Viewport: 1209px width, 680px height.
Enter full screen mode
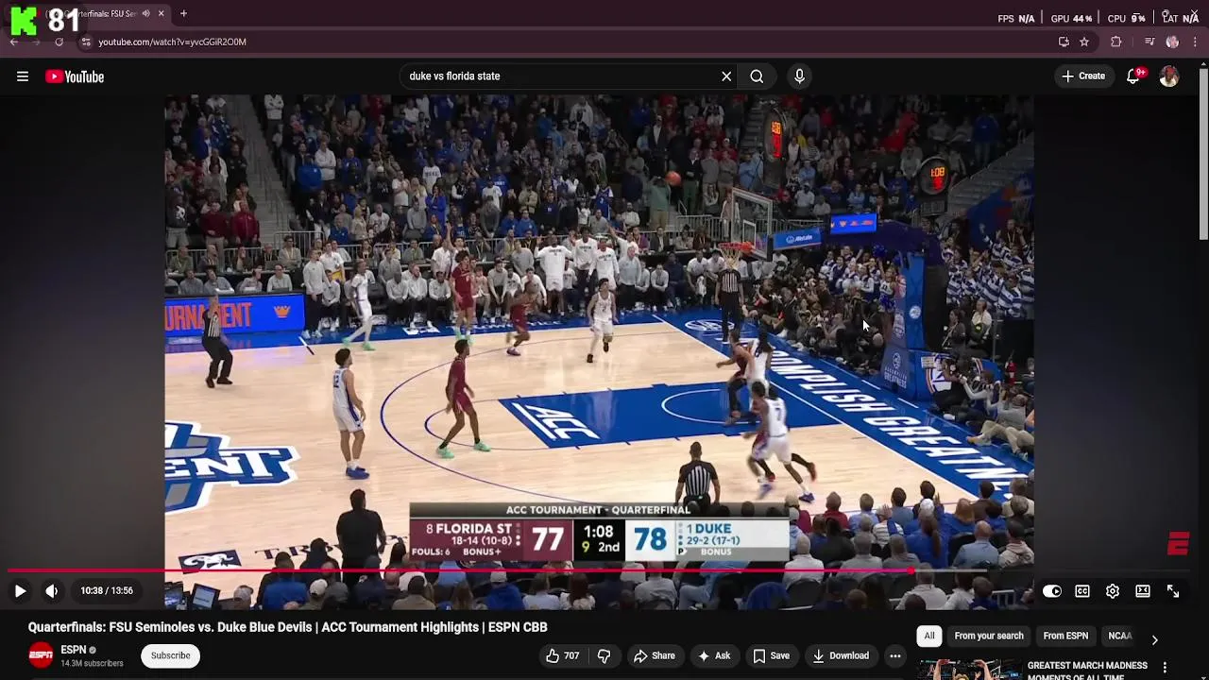tap(1173, 591)
